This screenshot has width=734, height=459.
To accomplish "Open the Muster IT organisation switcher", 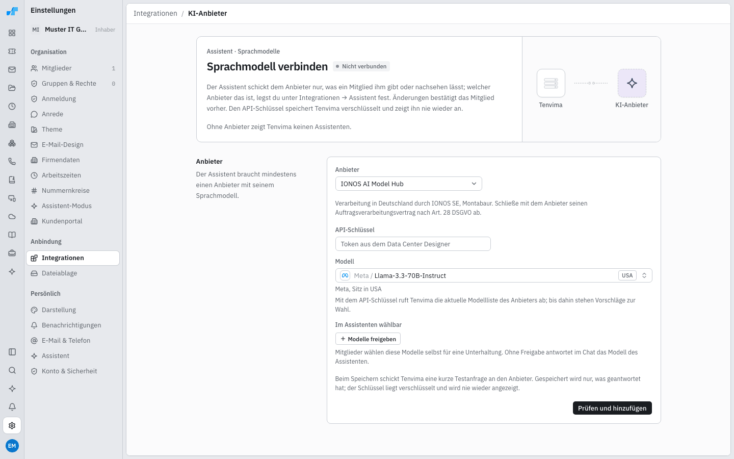I will (73, 30).
